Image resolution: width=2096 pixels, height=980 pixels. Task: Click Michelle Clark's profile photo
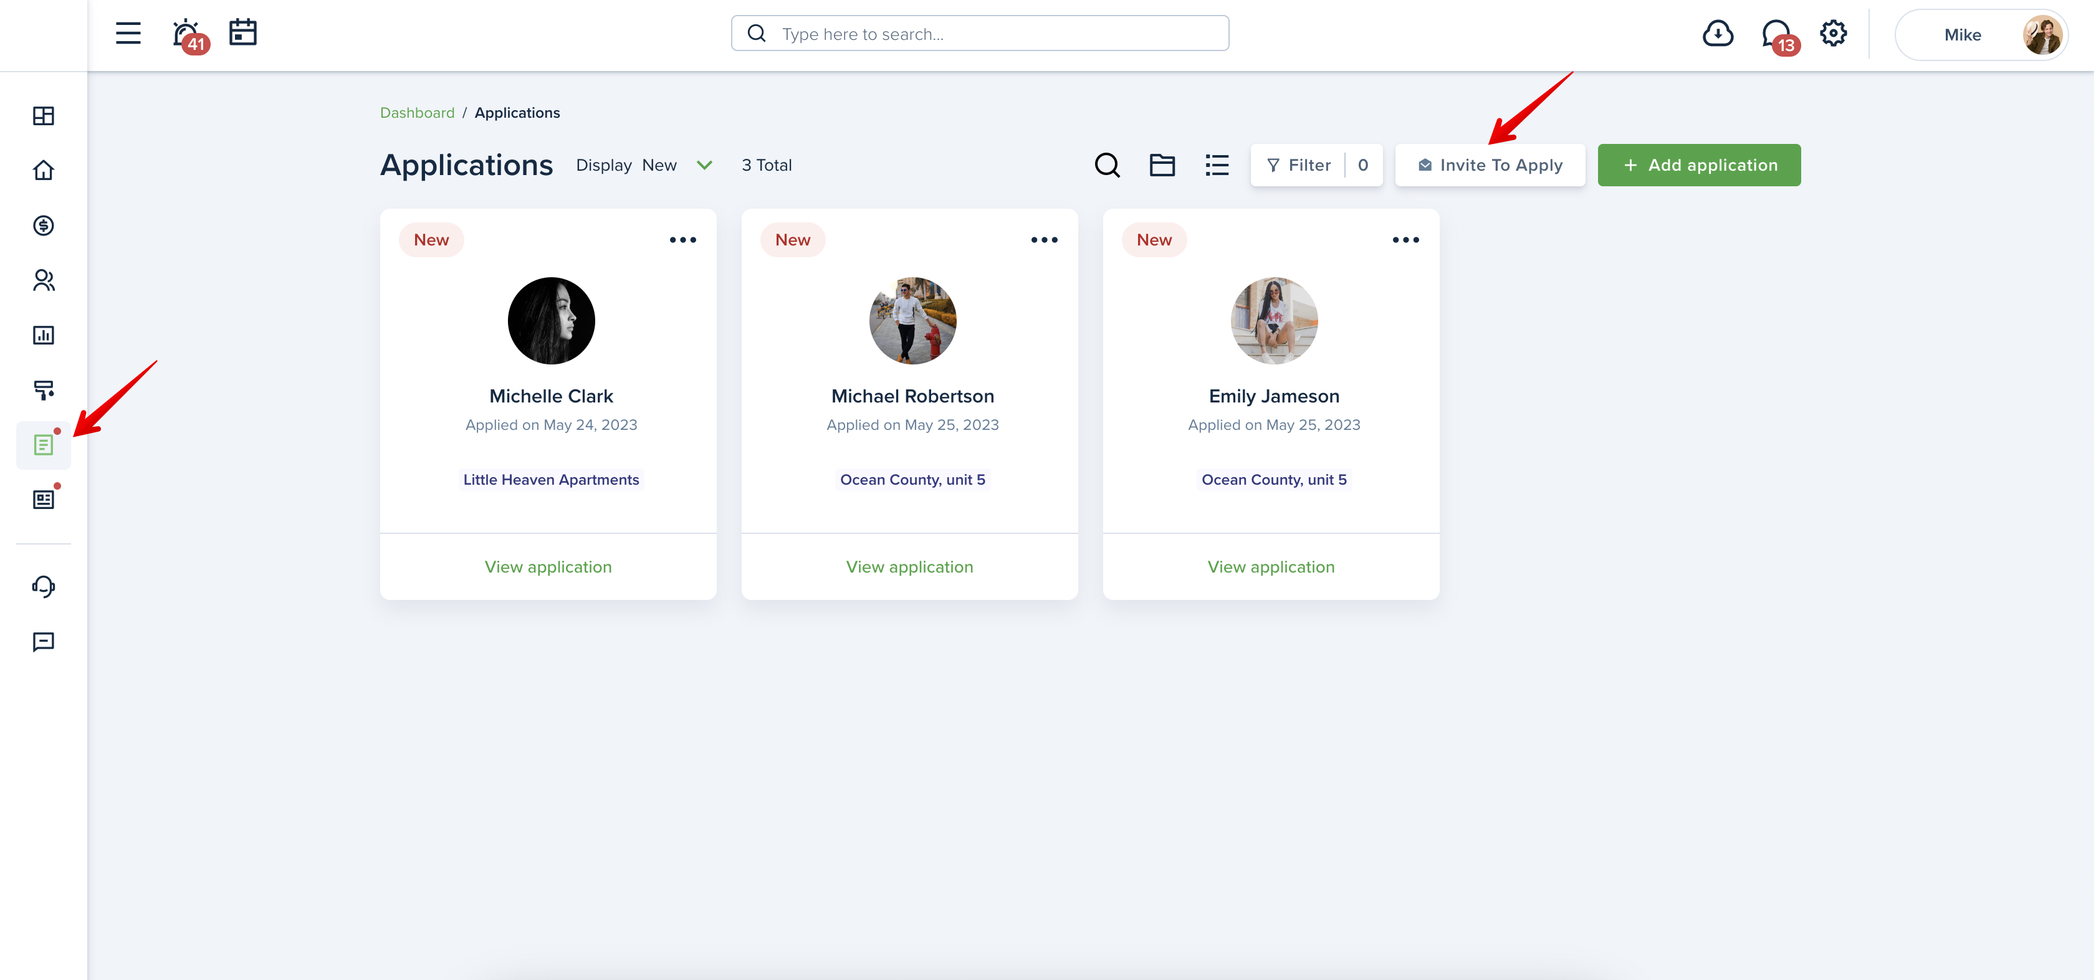pyautogui.click(x=551, y=320)
